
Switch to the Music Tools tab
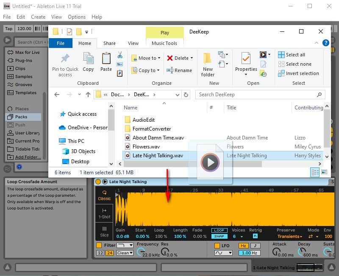click(x=164, y=43)
